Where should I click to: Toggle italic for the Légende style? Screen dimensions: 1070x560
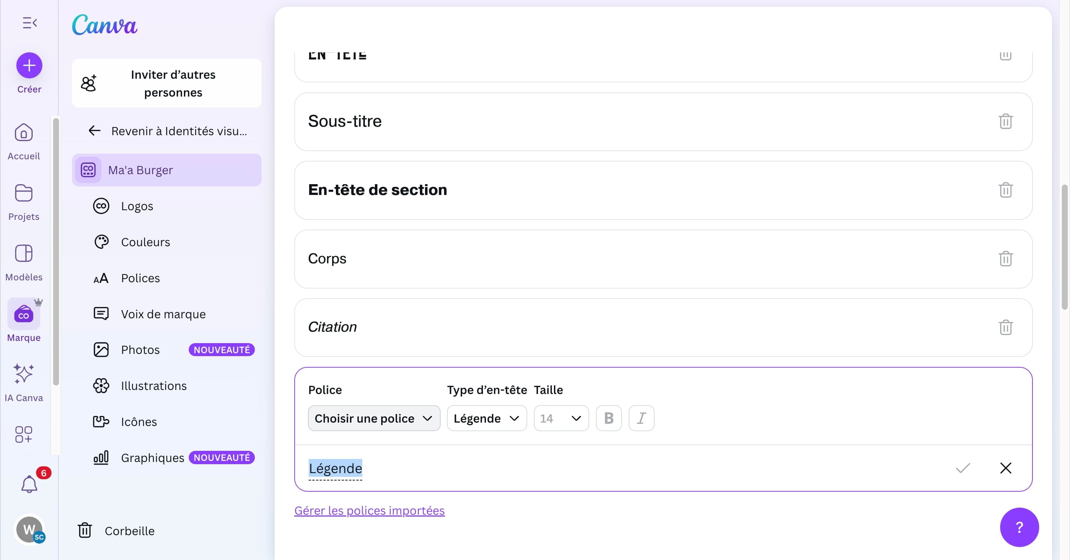point(641,418)
